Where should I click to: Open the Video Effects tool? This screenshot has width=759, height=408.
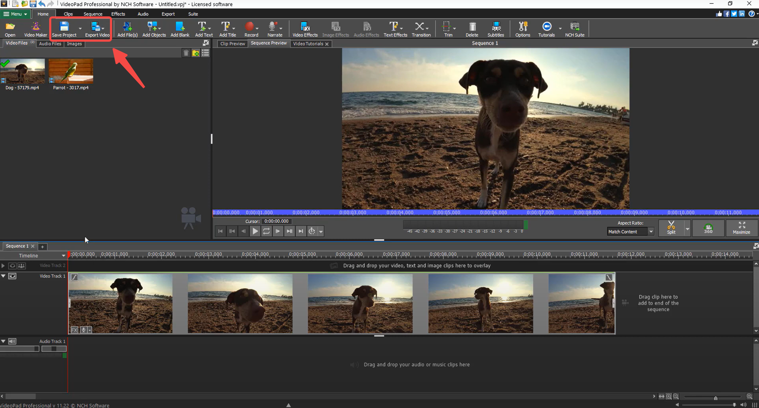305,29
